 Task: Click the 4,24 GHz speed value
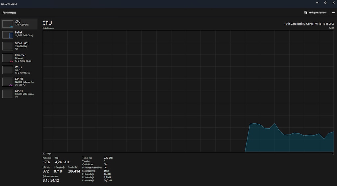tap(62, 162)
